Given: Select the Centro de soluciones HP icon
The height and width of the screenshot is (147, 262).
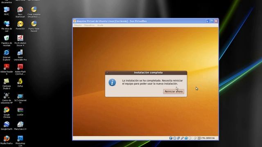Looking at the screenshot, I should pos(7,98).
